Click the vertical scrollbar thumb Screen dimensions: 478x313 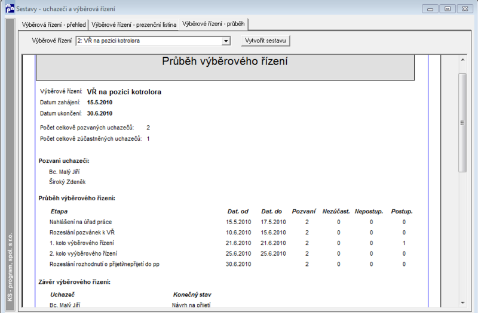pyautogui.click(x=462, y=123)
